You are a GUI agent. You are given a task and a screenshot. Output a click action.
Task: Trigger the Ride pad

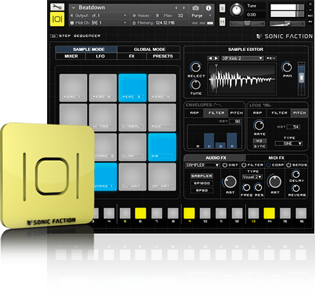tap(162, 117)
